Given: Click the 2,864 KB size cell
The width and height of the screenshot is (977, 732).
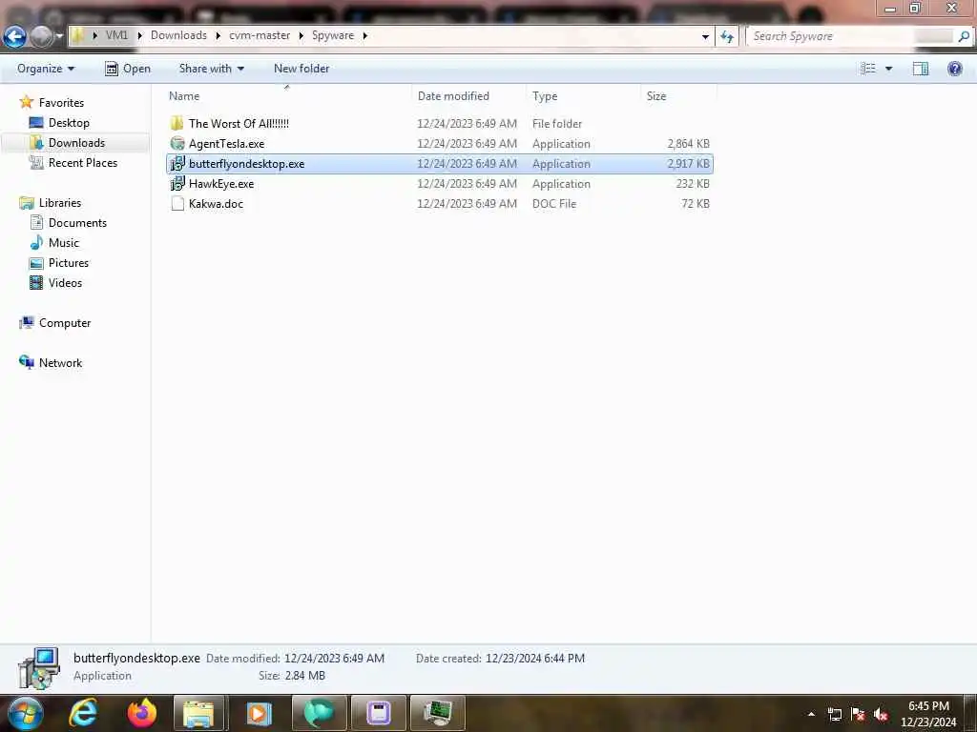Looking at the screenshot, I should click(x=688, y=144).
